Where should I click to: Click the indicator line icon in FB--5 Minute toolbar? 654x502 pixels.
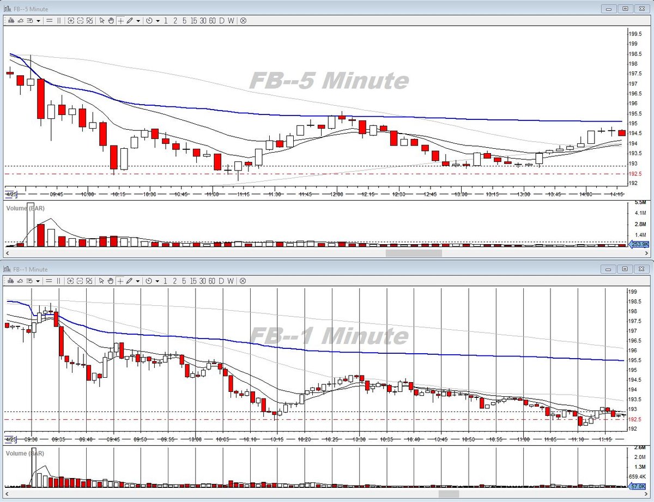tap(20, 21)
